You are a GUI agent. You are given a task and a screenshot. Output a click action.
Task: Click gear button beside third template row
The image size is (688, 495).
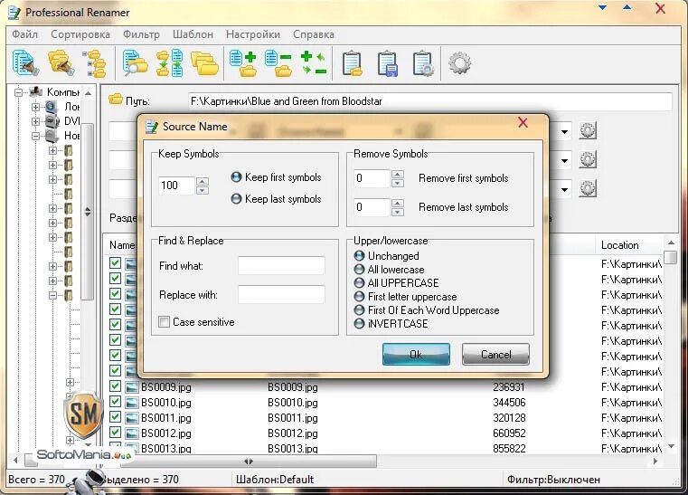588,188
